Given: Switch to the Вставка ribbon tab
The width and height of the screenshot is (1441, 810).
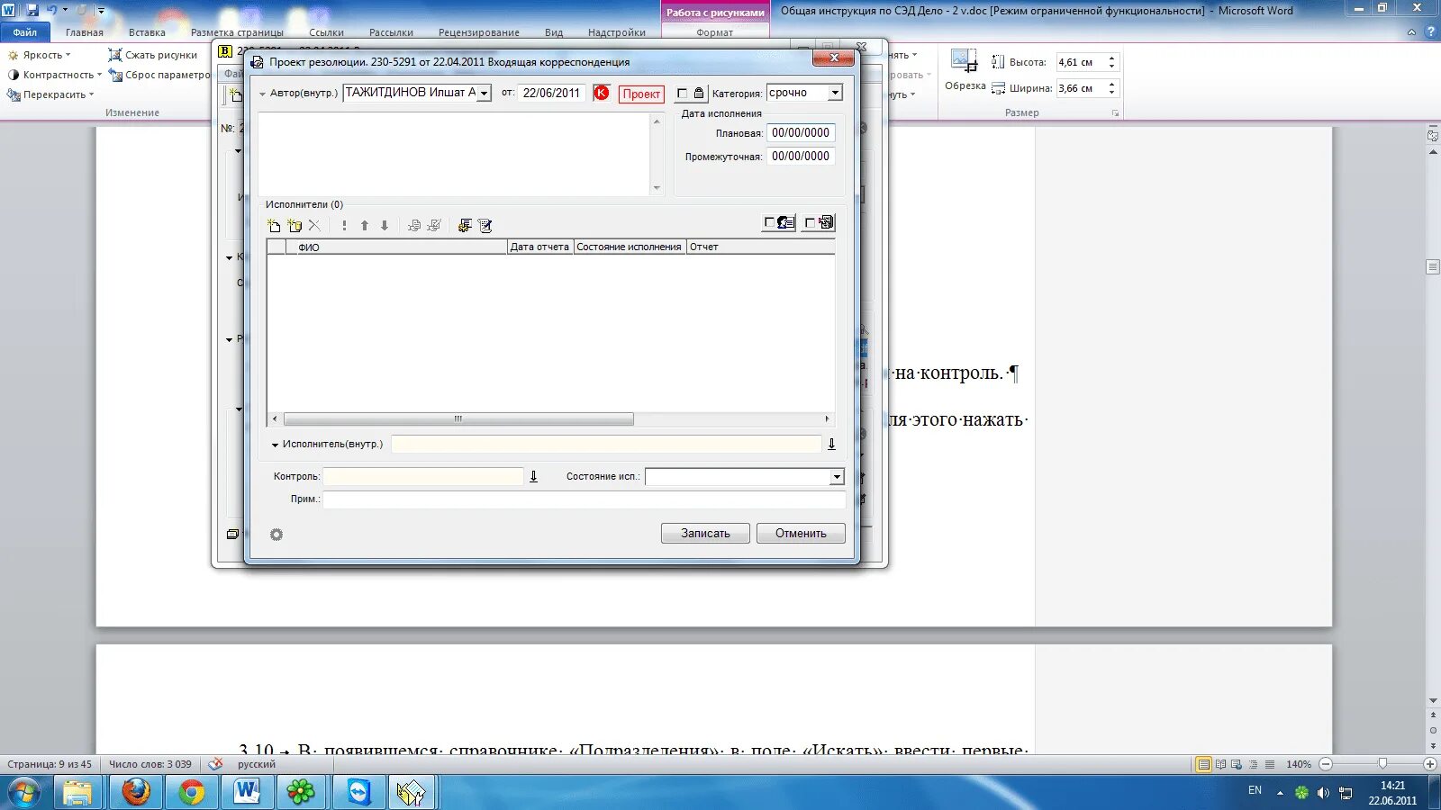Looking at the screenshot, I should click(x=147, y=32).
